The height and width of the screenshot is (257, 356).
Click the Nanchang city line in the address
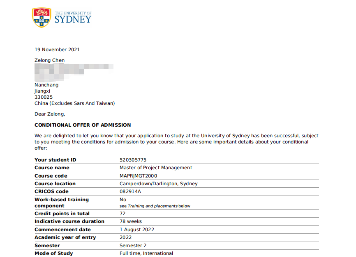pyautogui.click(x=46, y=85)
